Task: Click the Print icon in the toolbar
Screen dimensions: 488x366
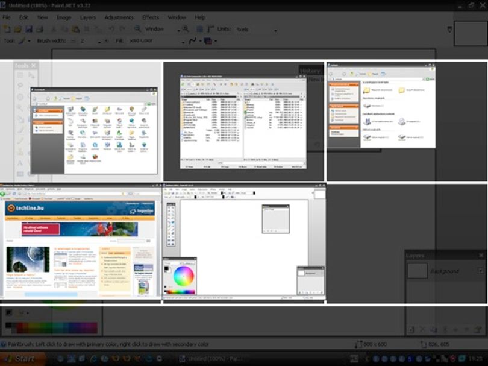Action: click(40, 30)
